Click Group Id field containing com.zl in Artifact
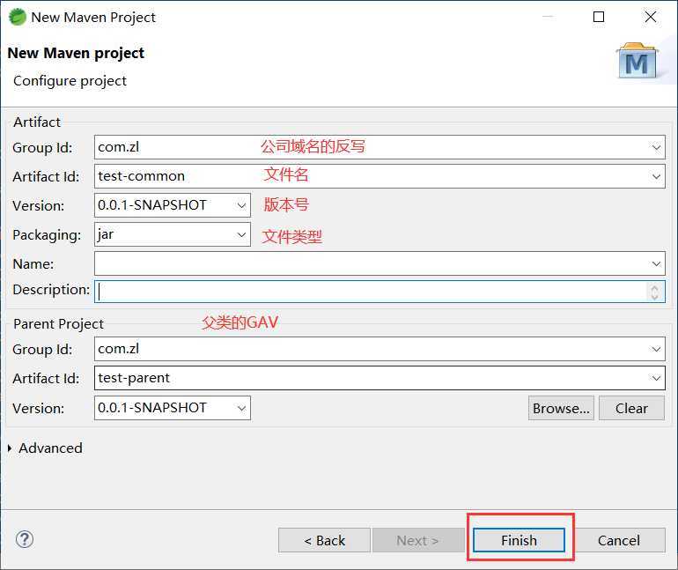The width and height of the screenshot is (678, 570). point(380,147)
